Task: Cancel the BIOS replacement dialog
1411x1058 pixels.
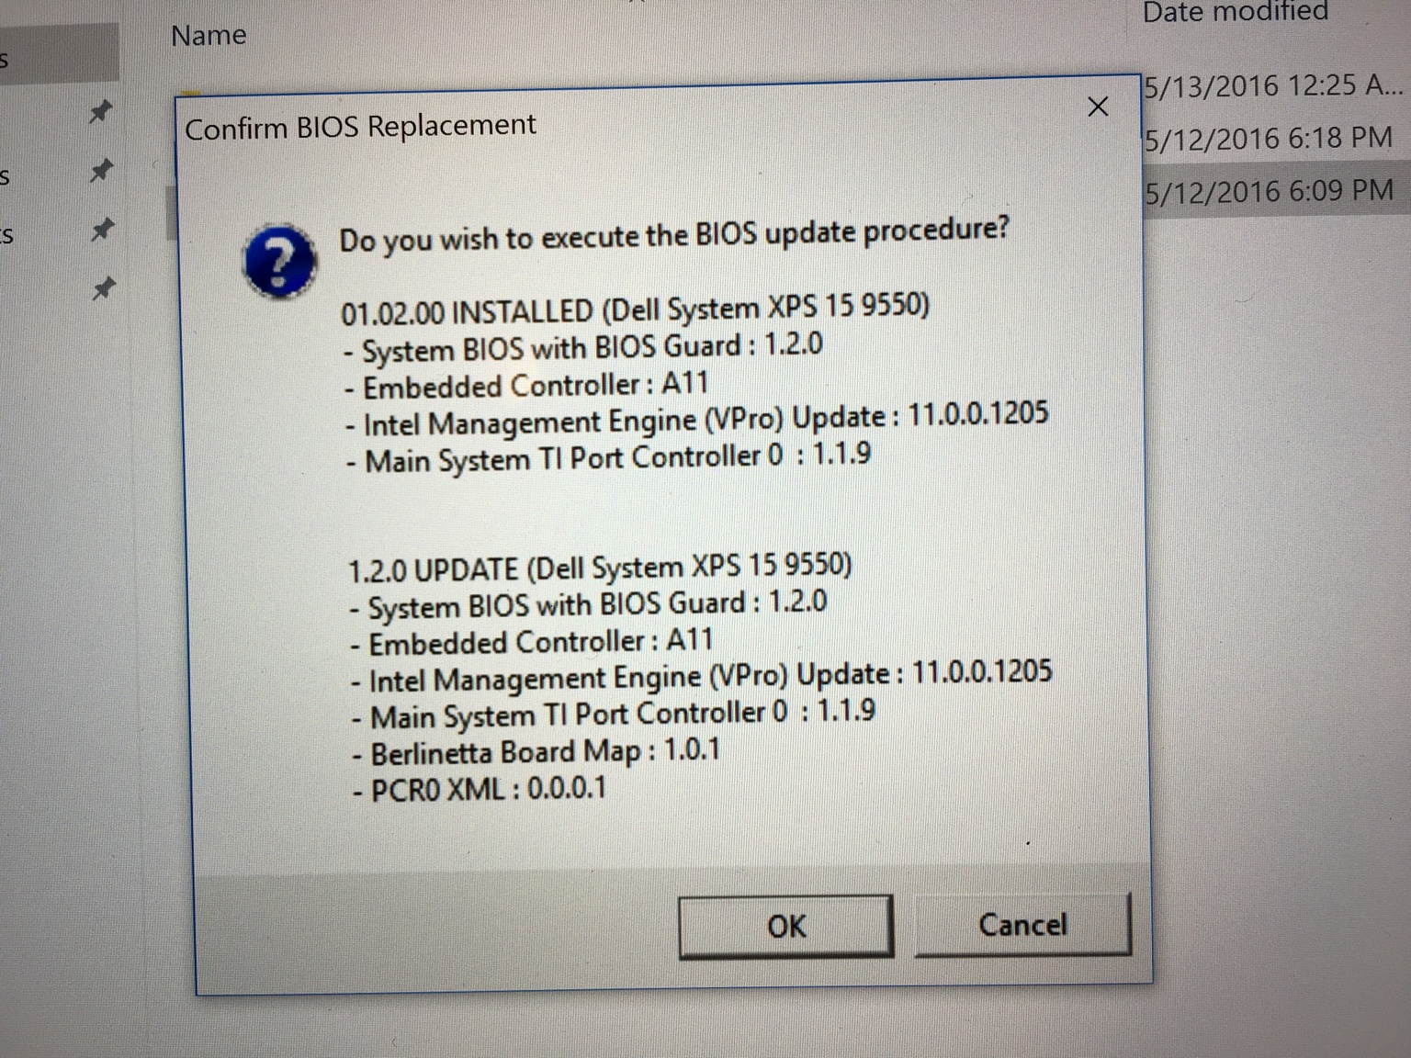Action: coord(1022,924)
